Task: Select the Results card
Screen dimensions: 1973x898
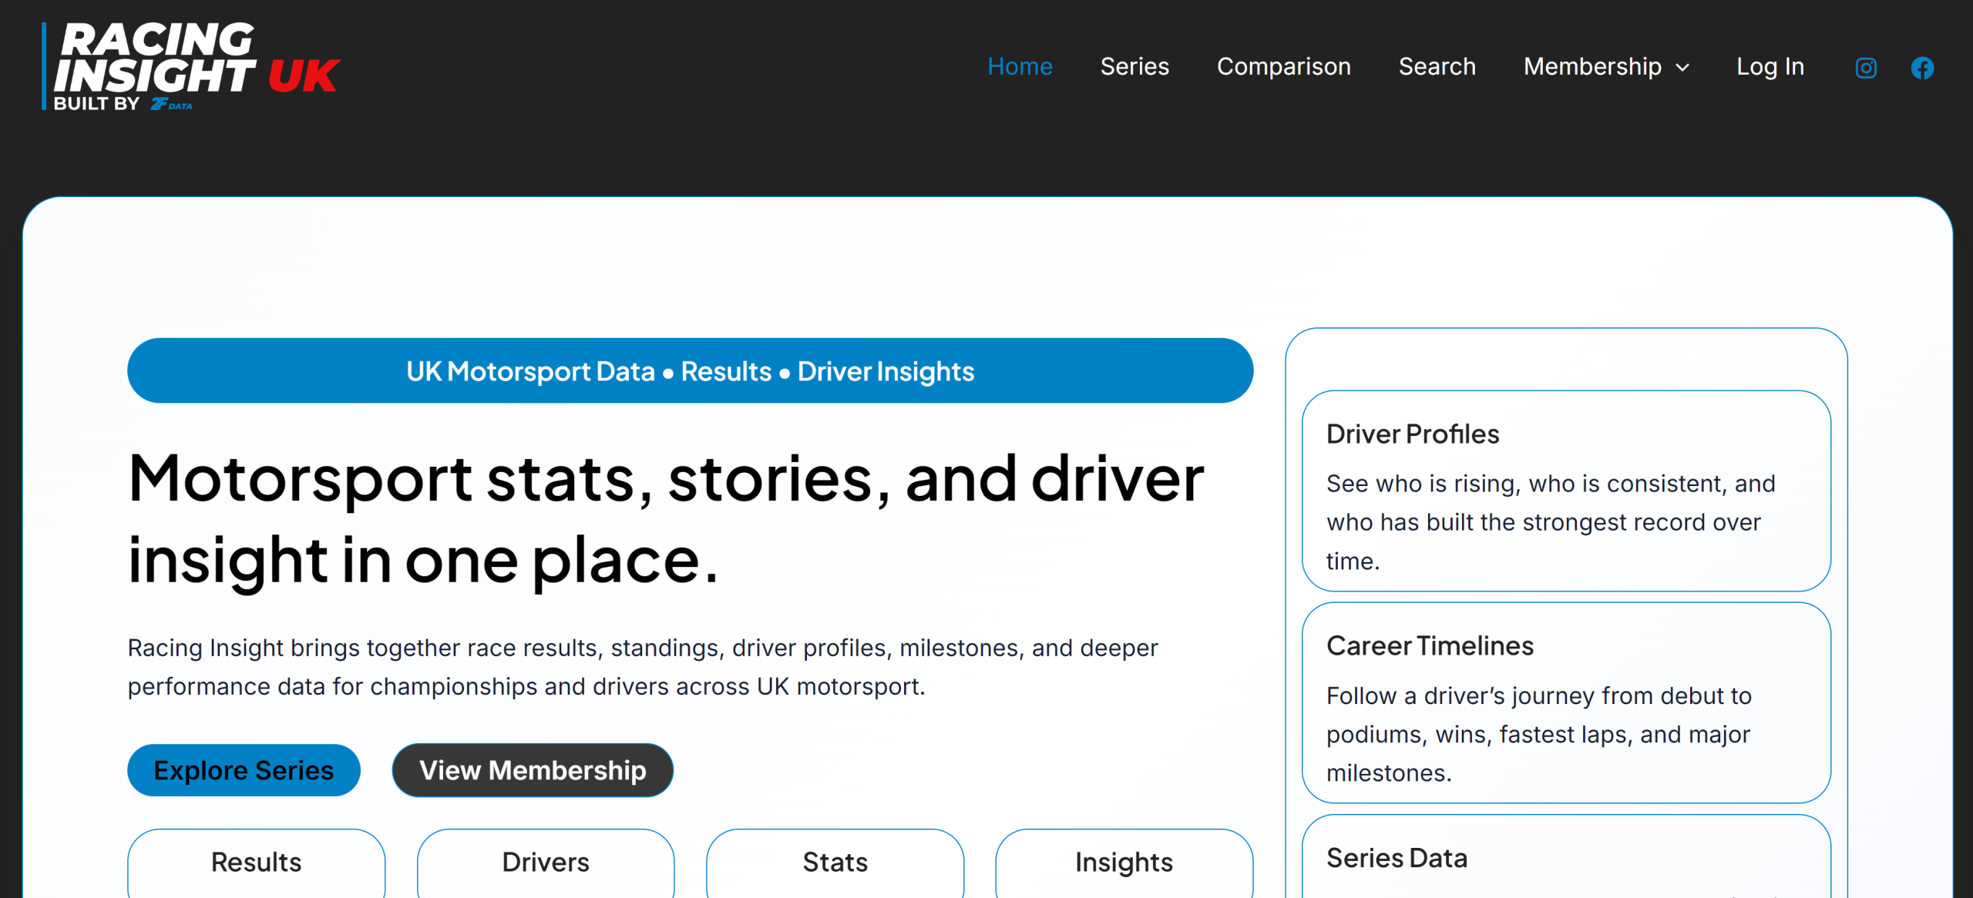Action: (256, 863)
